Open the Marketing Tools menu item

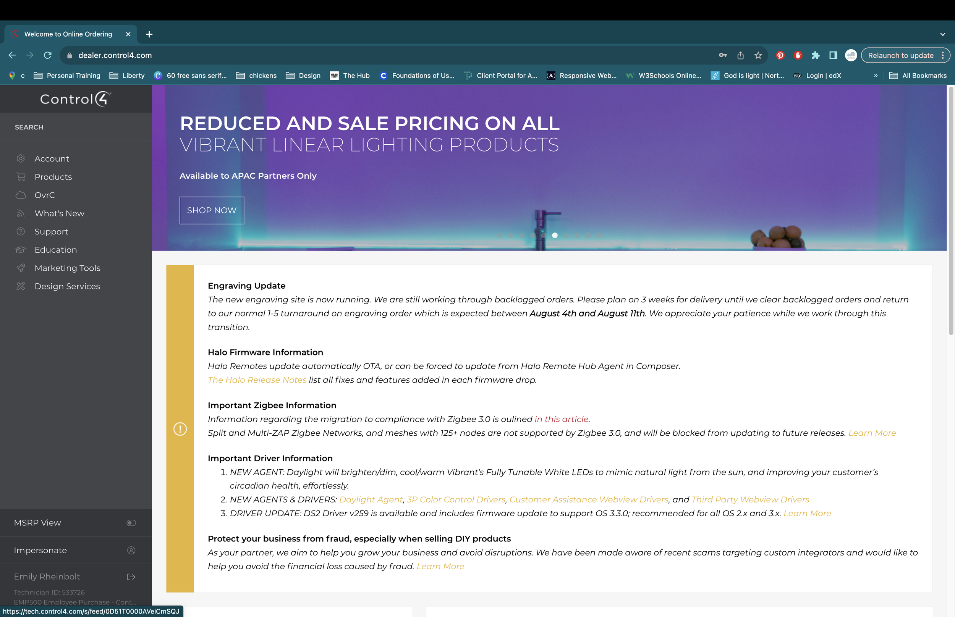pyautogui.click(x=67, y=268)
